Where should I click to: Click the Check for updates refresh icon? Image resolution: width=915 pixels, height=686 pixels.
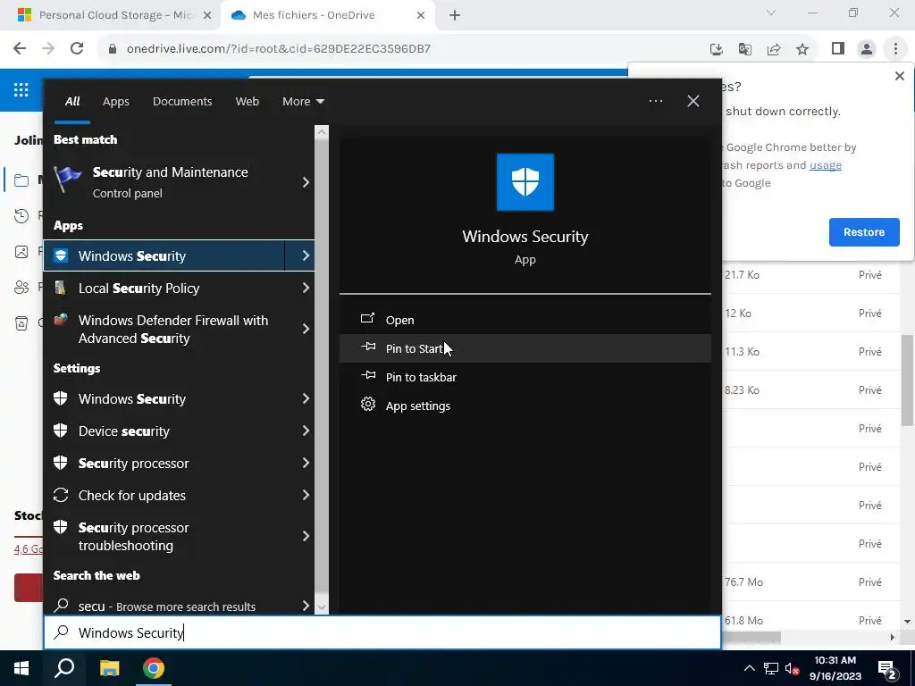pos(61,495)
